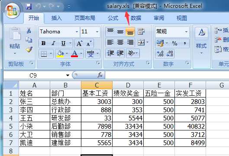Center text horizontally
The image size is (229, 156).
tap(120, 42)
